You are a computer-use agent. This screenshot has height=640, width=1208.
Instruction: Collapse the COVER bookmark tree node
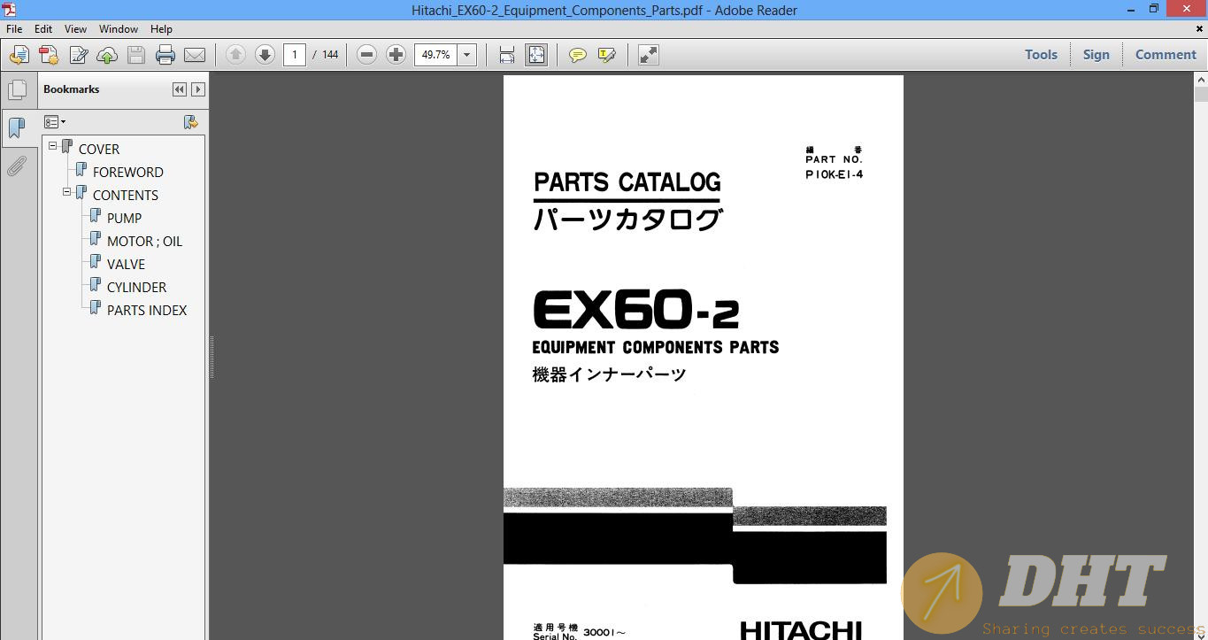pos(53,145)
